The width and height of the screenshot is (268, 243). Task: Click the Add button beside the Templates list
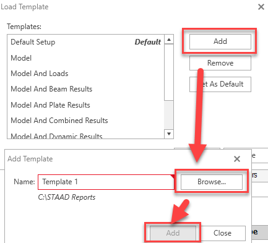pyautogui.click(x=220, y=41)
